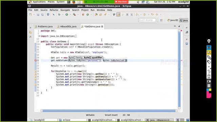Select the eraser annotation tool
Screen dimensions: 217x122
(209, 62)
